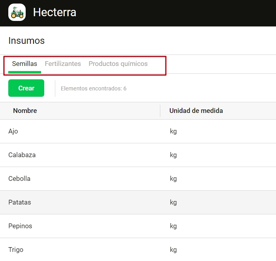
Task: Open the Cebolla seed item
Action: tap(19, 179)
